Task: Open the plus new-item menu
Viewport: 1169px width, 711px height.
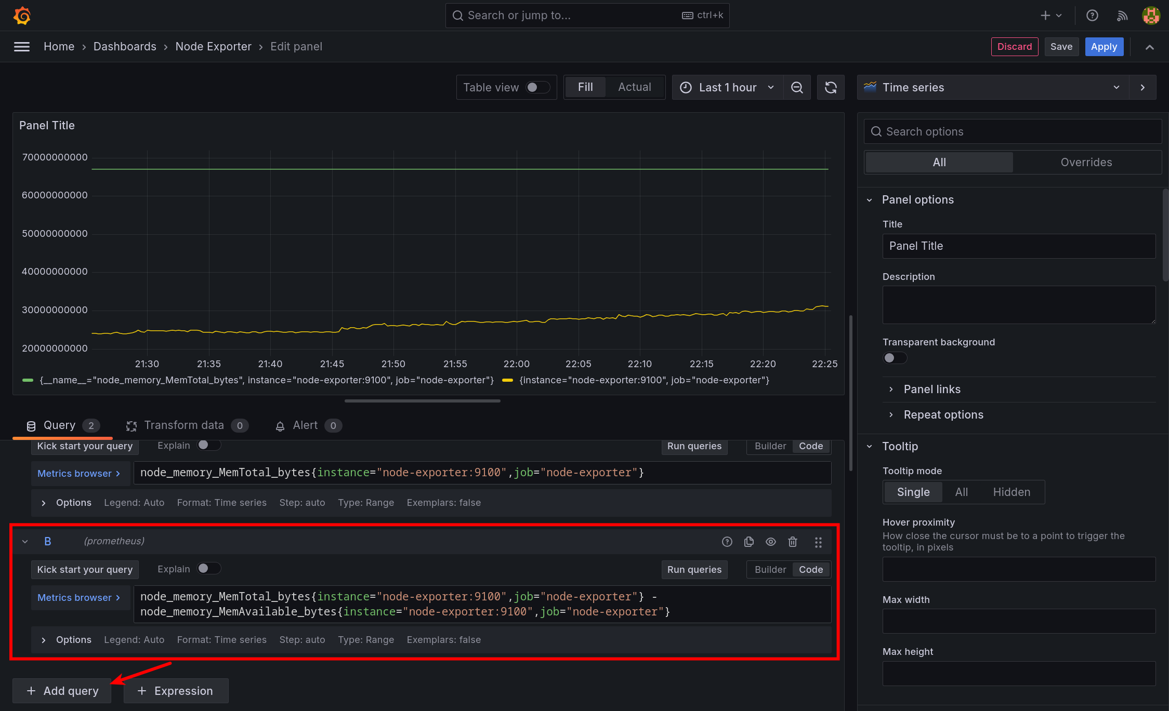Action: [x=1051, y=16]
